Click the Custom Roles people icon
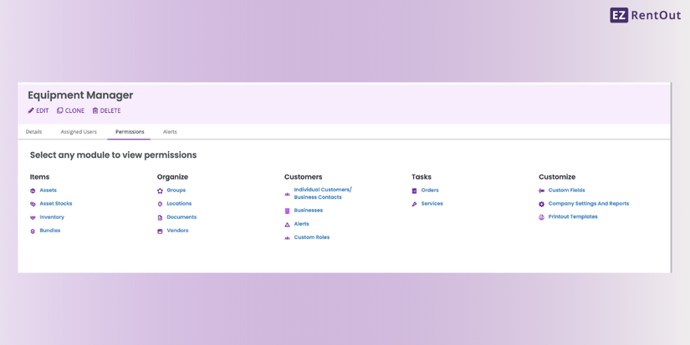This screenshot has width=690, height=345. pyautogui.click(x=287, y=238)
